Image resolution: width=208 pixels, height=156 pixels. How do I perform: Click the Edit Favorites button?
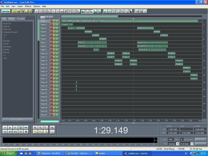coord(17,120)
